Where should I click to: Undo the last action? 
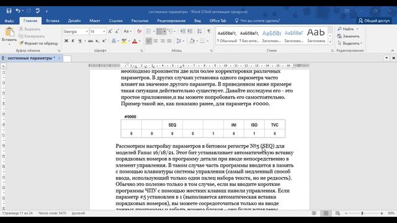click(18, 11)
